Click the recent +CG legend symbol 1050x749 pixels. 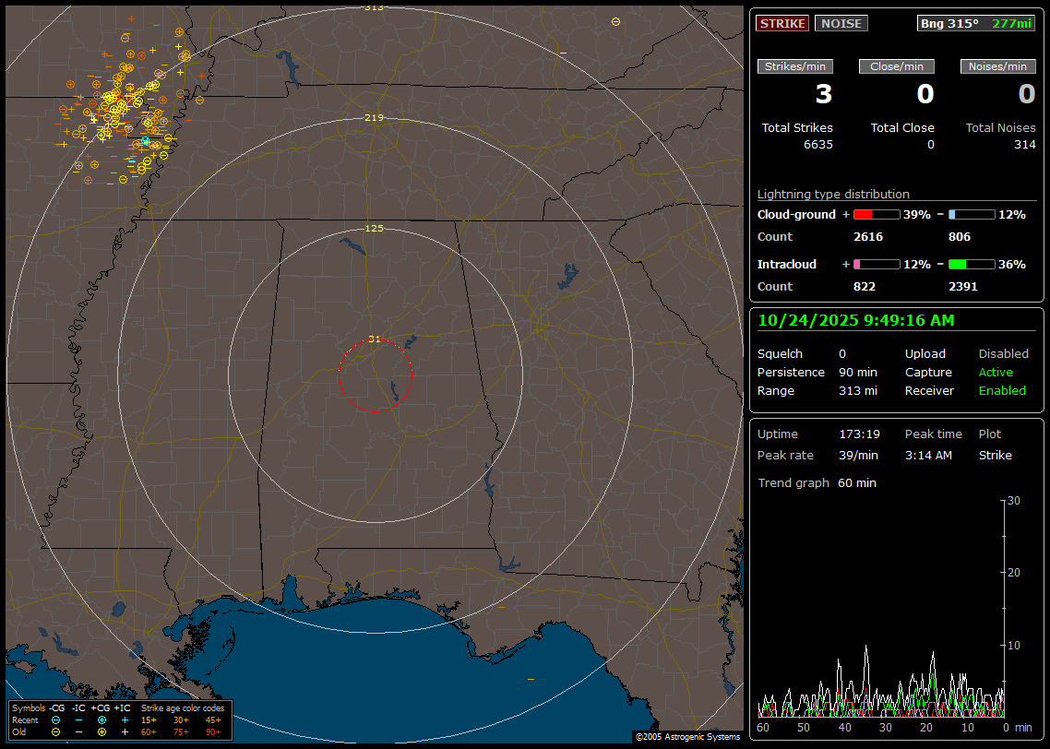pos(101,719)
